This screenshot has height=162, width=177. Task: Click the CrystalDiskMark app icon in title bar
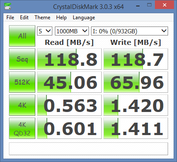coord(8,6)
